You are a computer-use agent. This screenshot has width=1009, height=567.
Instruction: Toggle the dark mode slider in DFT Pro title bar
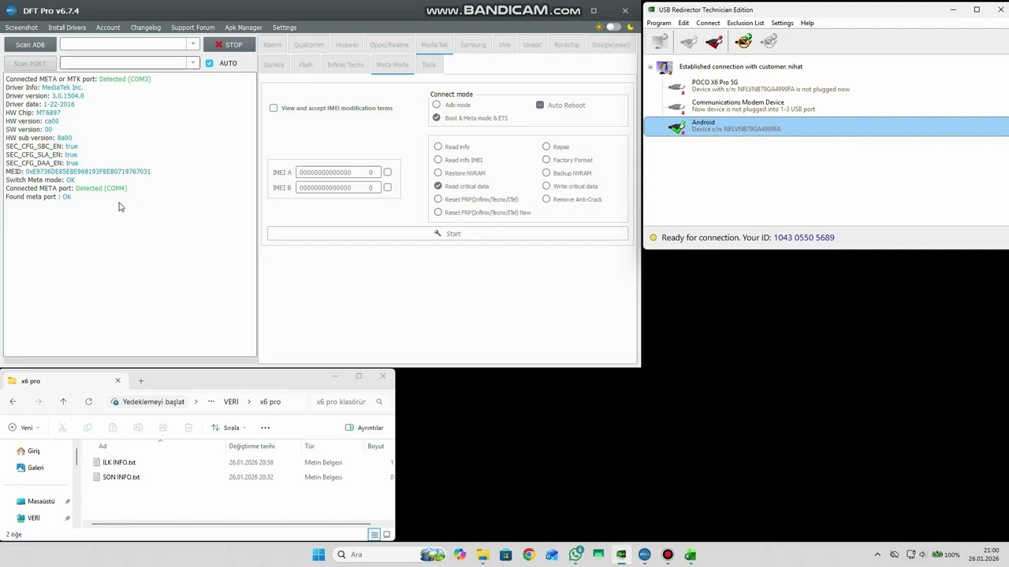613,28
